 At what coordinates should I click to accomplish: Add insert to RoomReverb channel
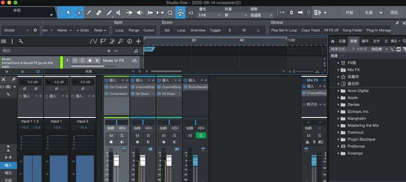click(x=206, y=81)
